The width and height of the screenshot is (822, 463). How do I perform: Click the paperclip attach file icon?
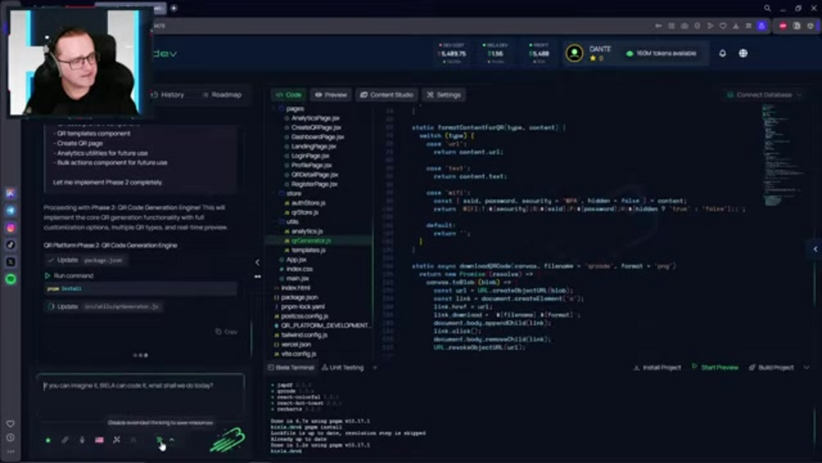[65, 440]
